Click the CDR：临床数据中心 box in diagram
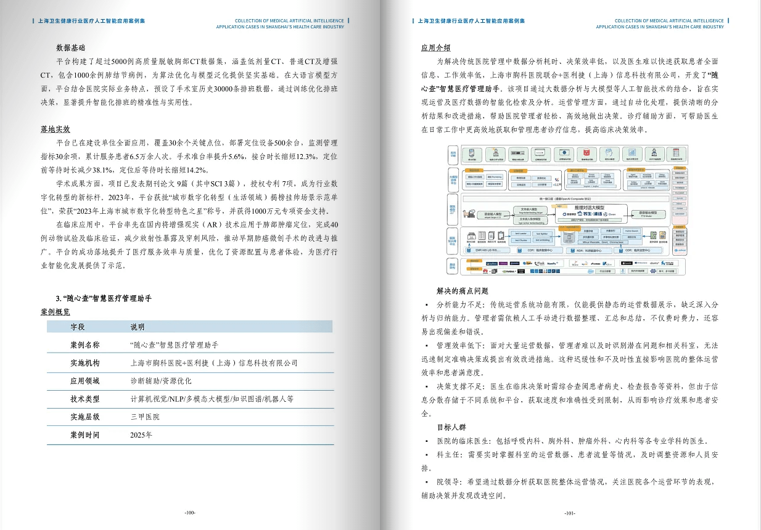 pyautogui.click(x=540, y=250)
